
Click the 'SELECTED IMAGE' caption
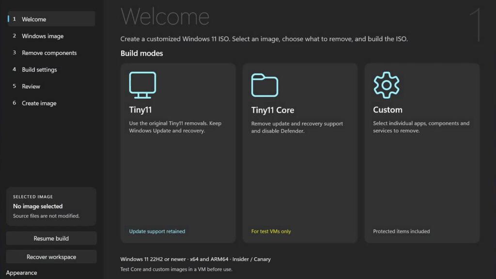point(33,197)
